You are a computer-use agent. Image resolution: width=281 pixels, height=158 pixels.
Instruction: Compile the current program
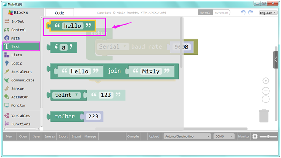133,136
